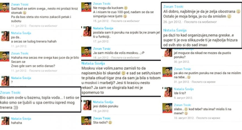242x130 pixels.
Task: Select the avatar next to the "Ide li to?" message
Action: point(168,92)
